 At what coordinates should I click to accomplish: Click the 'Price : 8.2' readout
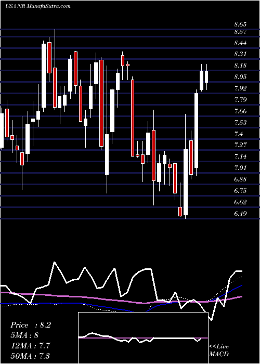31,325
